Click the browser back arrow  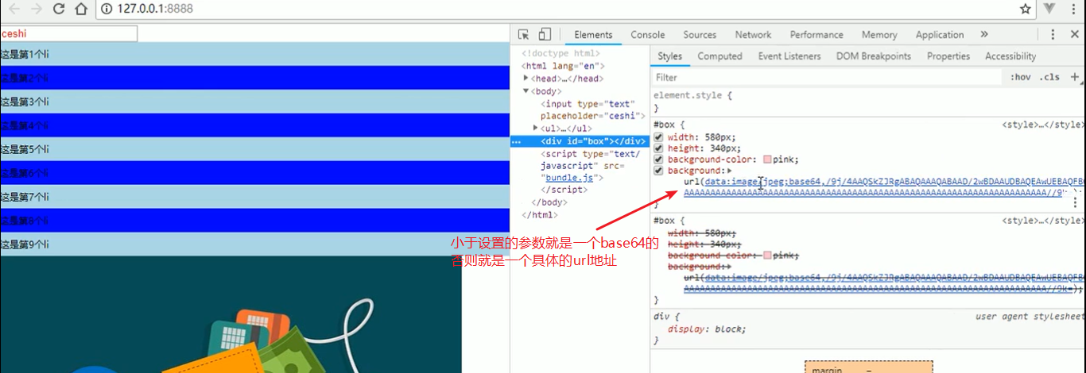14,9
